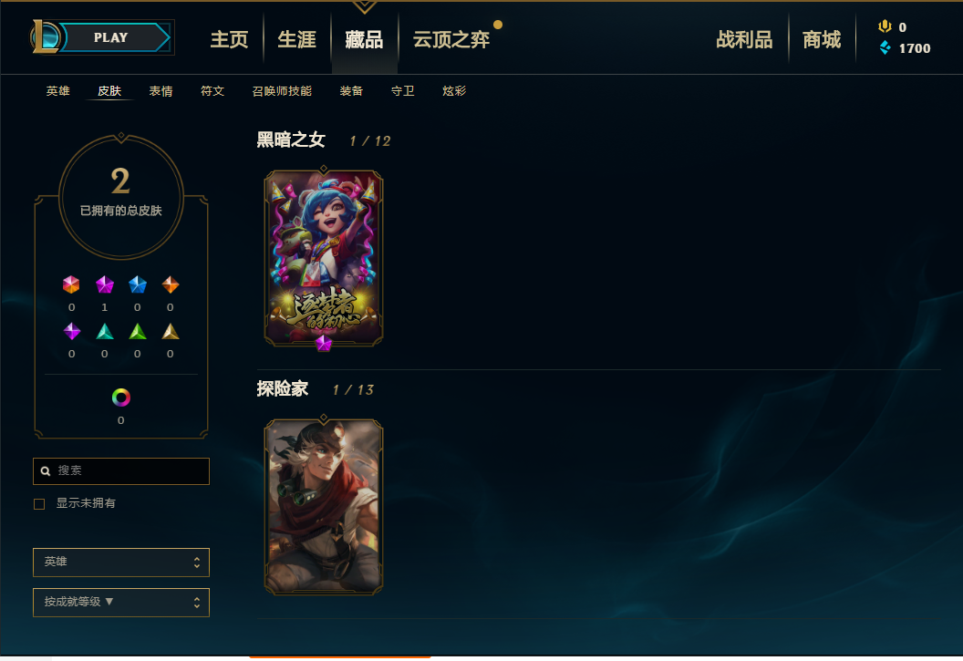Screen dimensions: 963x661
Task: Open the 战利品 loot page
Action: click(744, 39)
